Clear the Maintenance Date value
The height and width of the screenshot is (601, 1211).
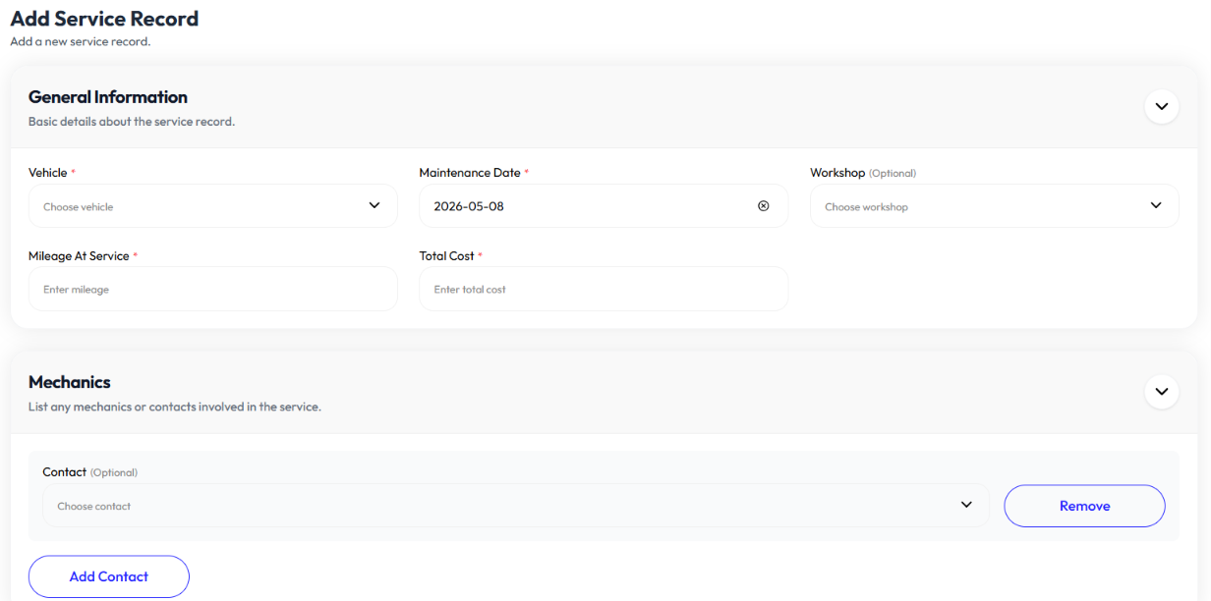tap(764, 206)
